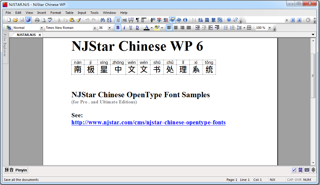Toggle Underline formatting
320x185 pixels.
point(131,28)
